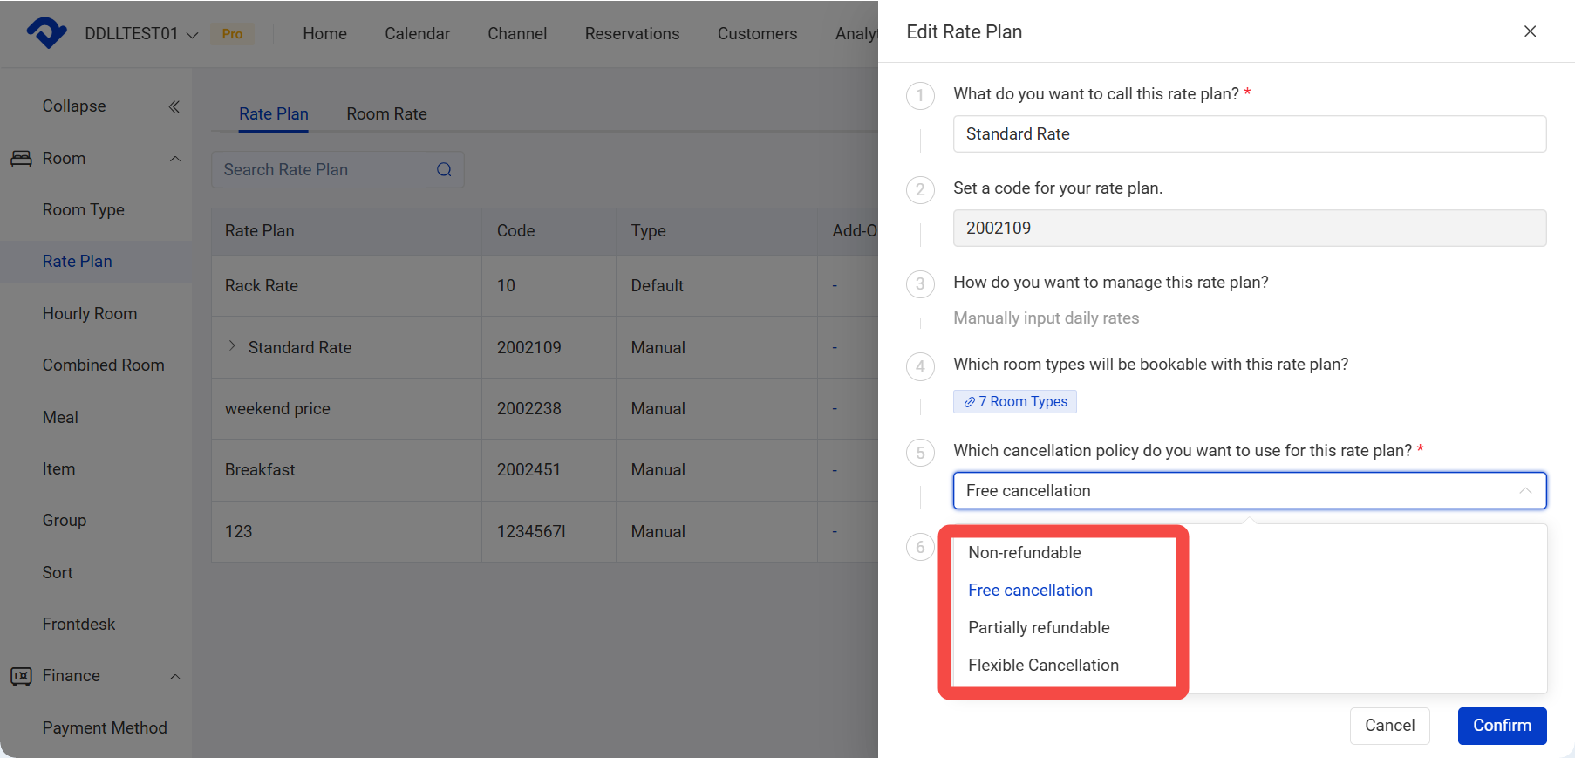Viewport: 1575px width, 758px height.
Task: Collapse the Finance sidebar section
Action: pos(175,676)
